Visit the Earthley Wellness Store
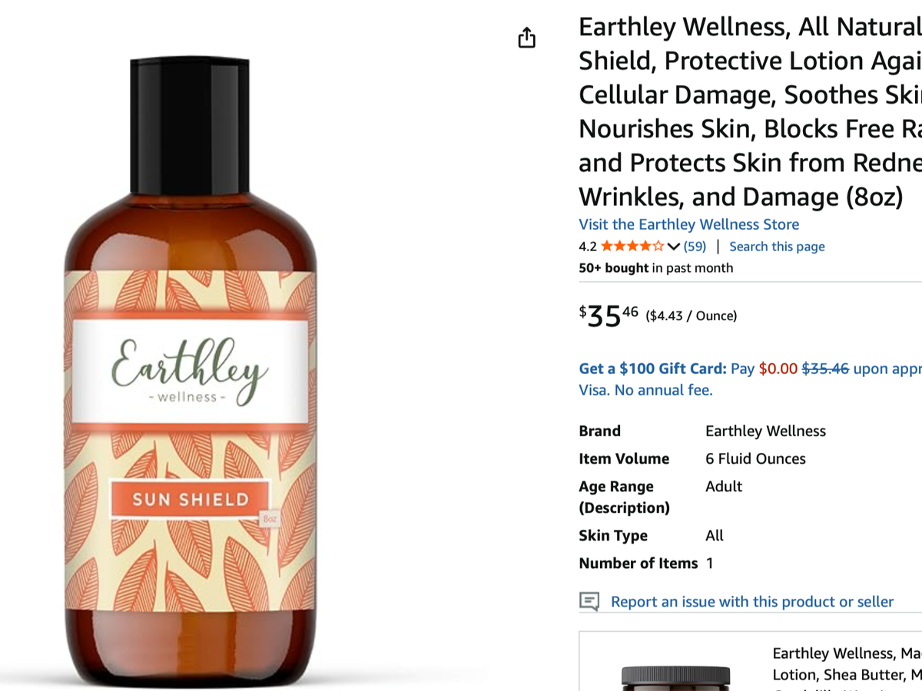 689,224
